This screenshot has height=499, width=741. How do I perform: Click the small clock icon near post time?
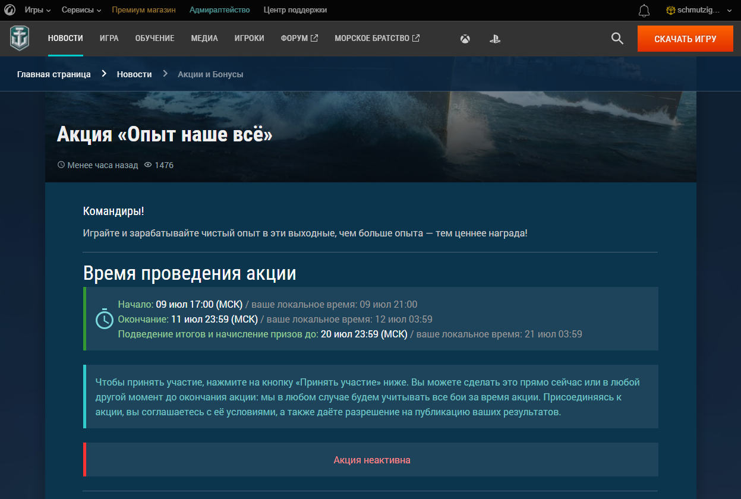point(61,165)
